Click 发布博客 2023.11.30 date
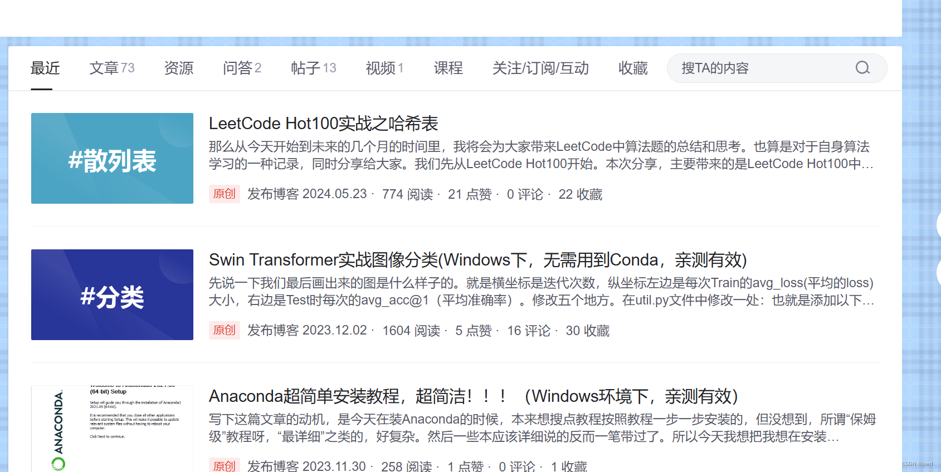941x472 pixels. coord(306,466)
